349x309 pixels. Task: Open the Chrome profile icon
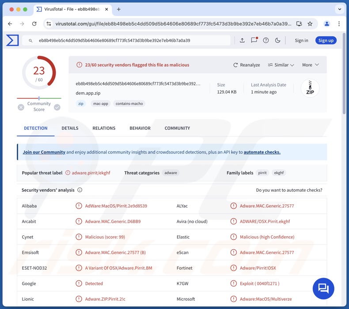coord(327,23)
